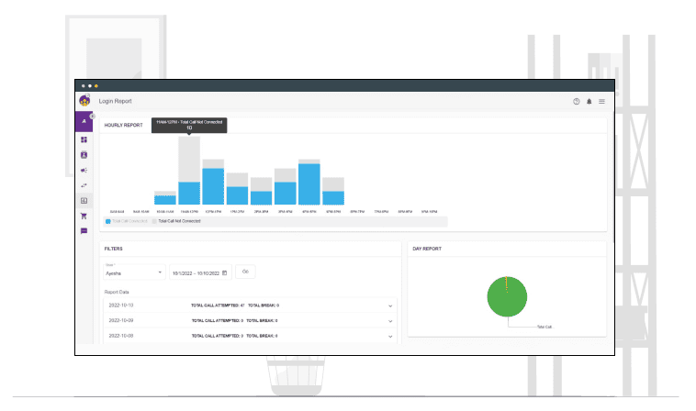696x411 pixels.
Task: Click the notification bell icon
Action: (589, 101)
